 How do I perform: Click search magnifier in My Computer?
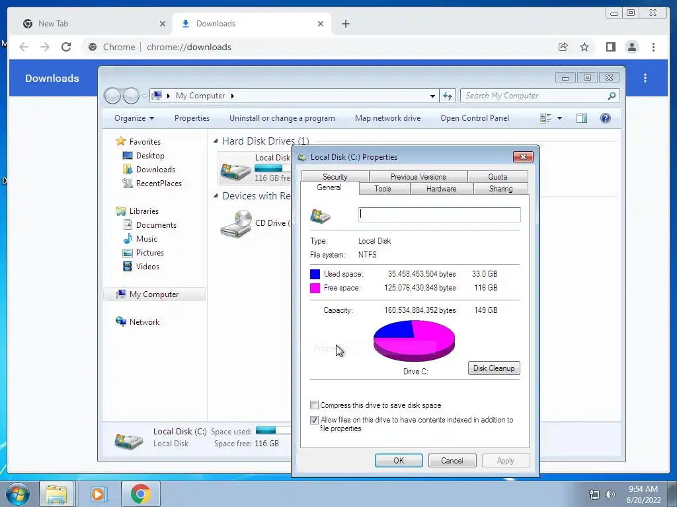click(x=612, y=96)
